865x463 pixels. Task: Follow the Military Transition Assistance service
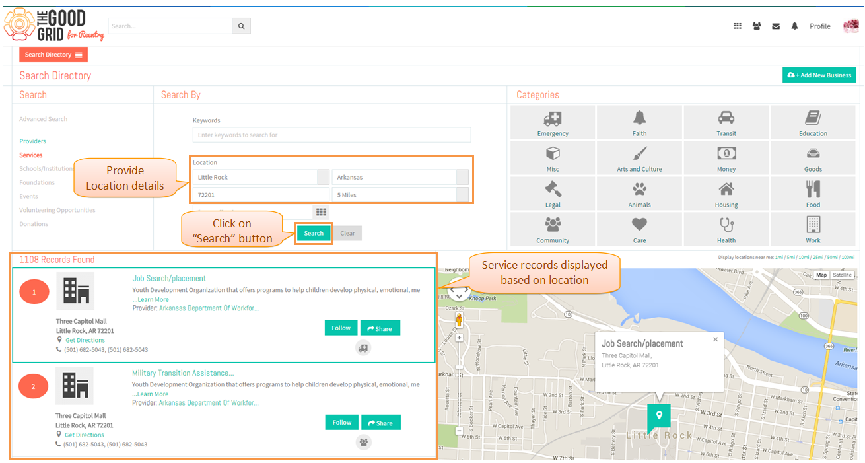(341, 422)
